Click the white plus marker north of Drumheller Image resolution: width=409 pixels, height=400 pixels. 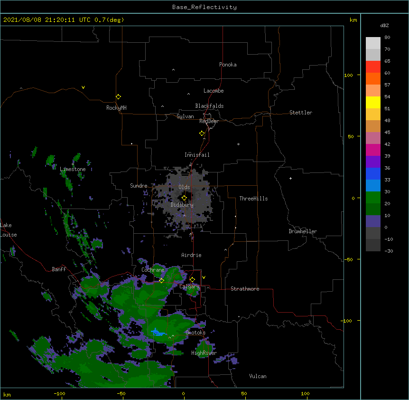pyautogui.click(x=290, y=178)
